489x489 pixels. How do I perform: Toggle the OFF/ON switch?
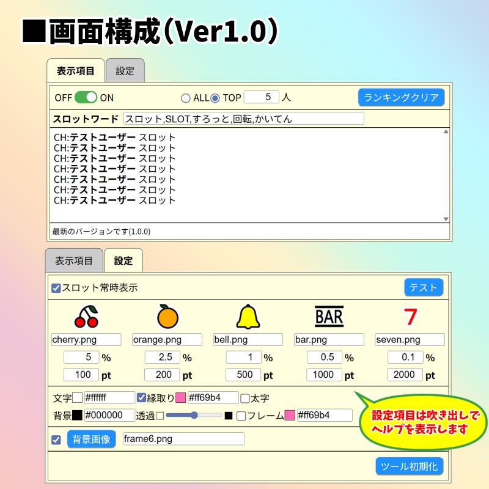[86, 97]
